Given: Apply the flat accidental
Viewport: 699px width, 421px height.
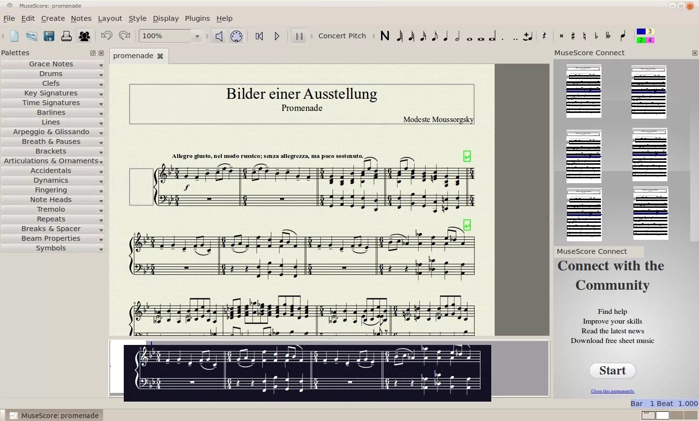Looking at the screenshot, I should click(596, 36).
